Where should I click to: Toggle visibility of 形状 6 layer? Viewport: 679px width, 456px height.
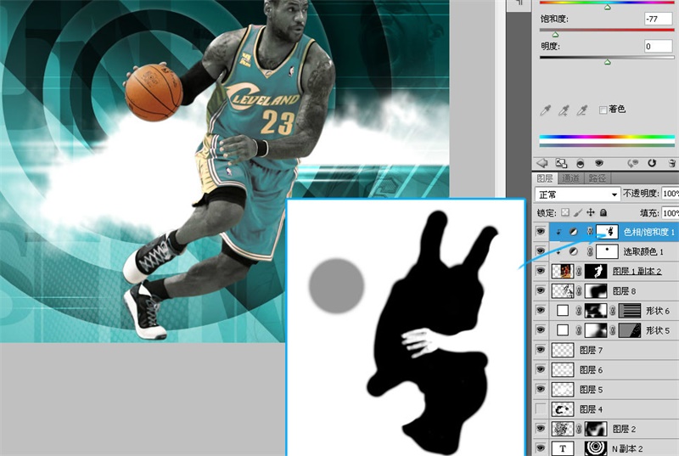(x=542, y=311)
